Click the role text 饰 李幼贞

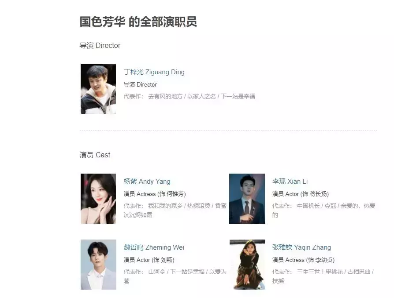(321, 260)
